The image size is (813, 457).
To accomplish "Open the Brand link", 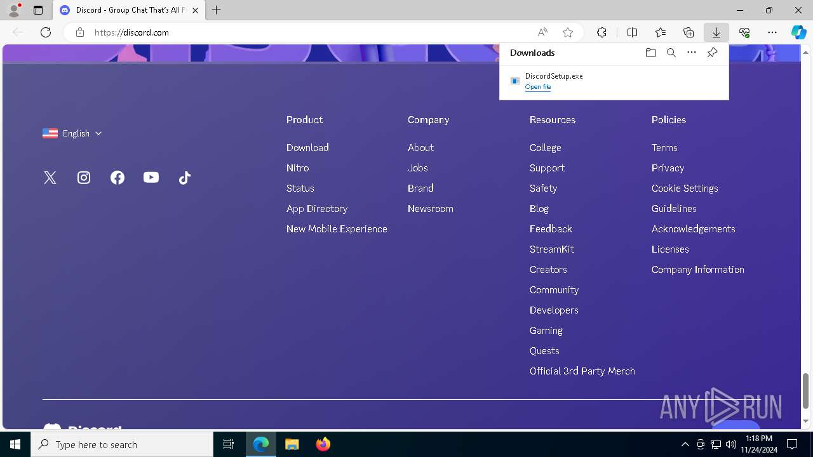I will [x=420, y=188].
